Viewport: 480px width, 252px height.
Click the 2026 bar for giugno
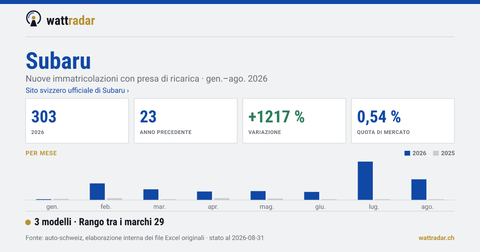[312, 196]
